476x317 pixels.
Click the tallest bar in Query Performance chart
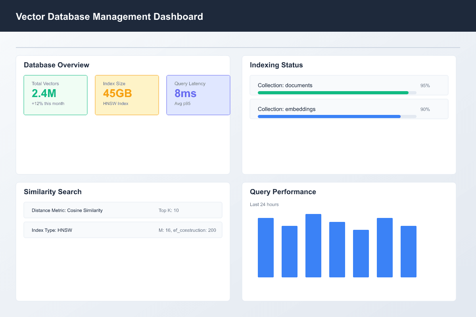(313, 246)
